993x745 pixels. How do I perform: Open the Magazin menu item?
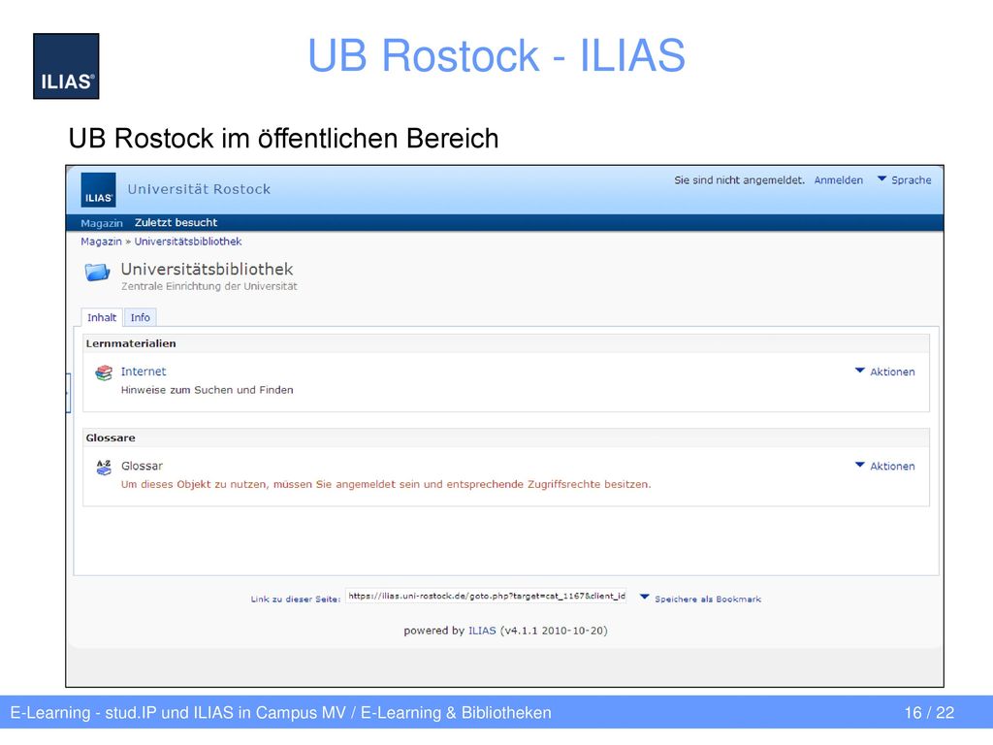(x=101, y=223)
